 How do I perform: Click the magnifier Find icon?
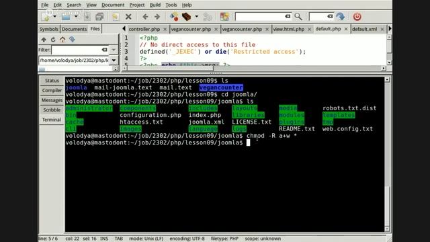[298, 17]
